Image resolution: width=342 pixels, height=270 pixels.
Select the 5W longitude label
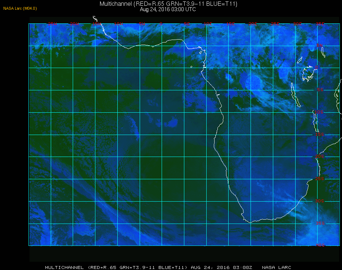pyautogui.click(x=142, y=24)
